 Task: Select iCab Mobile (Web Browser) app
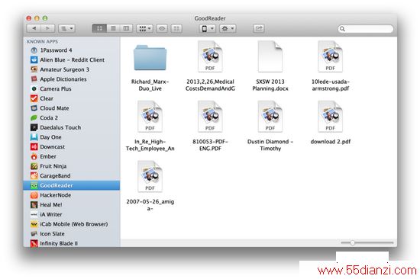point(72,224)
